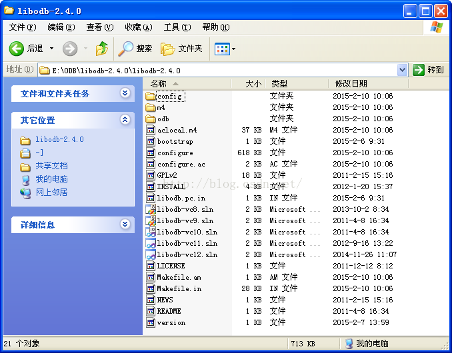Image resolution: width=452 pixels, height=353 pixels.
Task: Sort by the 名称 column header
Action: click(187, 84)
